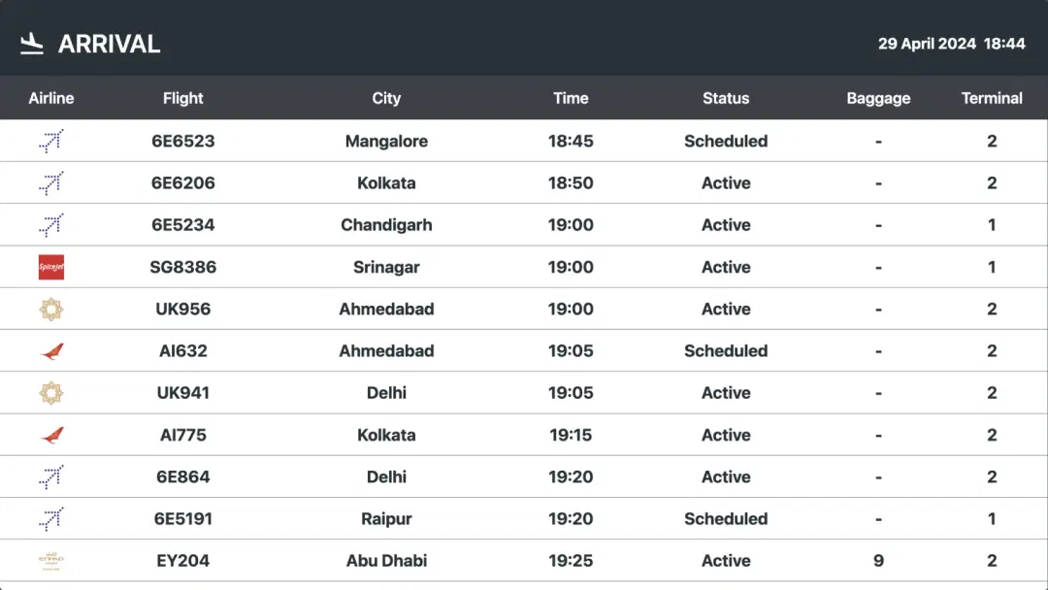Click Etihad logo beside EY204

point(51,561)
